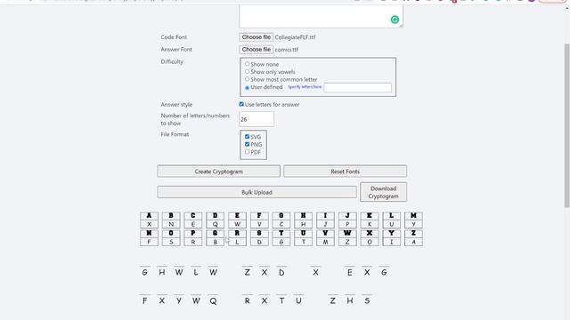Click the 'File Format' label
The height and width of the screenshot is (320, 570).
175,134
